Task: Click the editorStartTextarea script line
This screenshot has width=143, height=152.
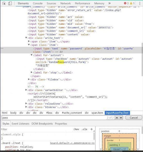Action: point(70,97)
